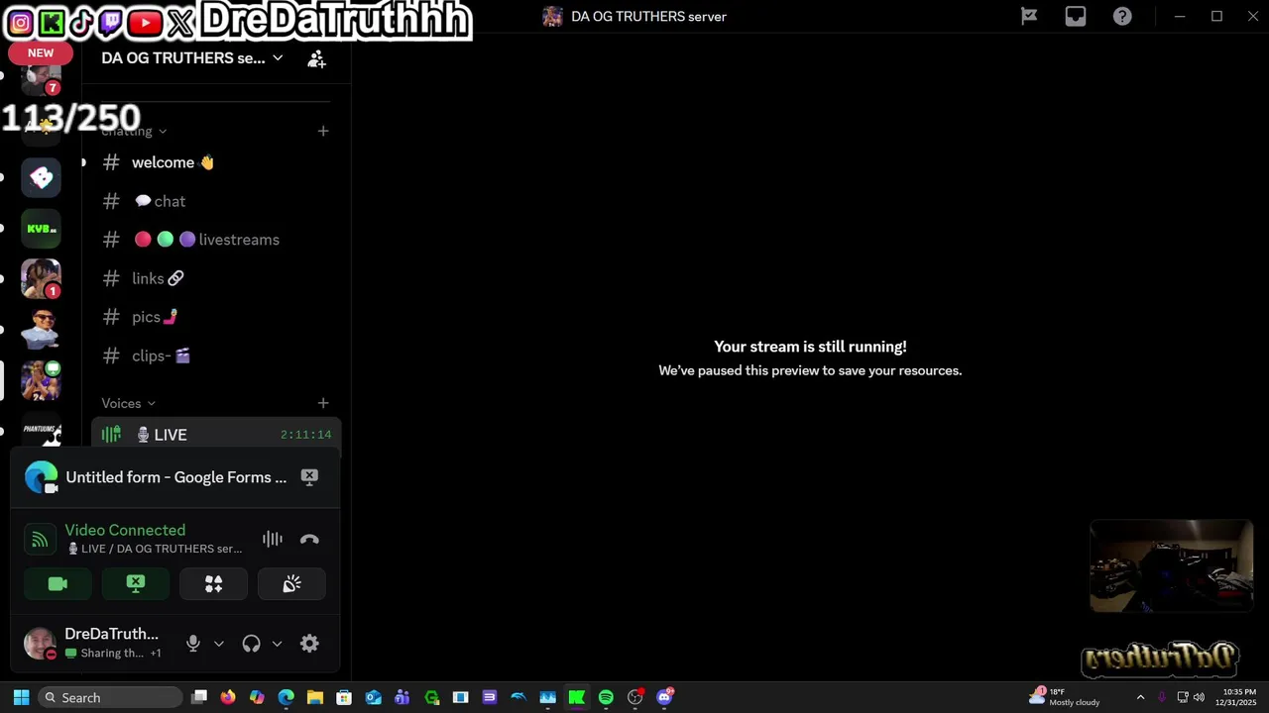Create channel in Voices category with plus

click(322, 403)
